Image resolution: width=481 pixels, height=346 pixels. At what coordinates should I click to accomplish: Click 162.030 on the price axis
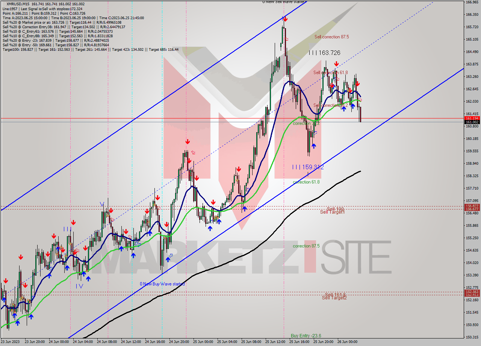tap(472, 102)
